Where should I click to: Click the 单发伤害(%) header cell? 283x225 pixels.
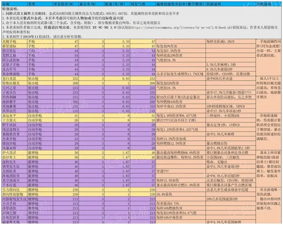tap(66, 4)
